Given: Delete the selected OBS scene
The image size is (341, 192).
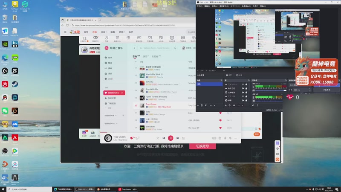Looking at the screenshot, I should point(202,105).
